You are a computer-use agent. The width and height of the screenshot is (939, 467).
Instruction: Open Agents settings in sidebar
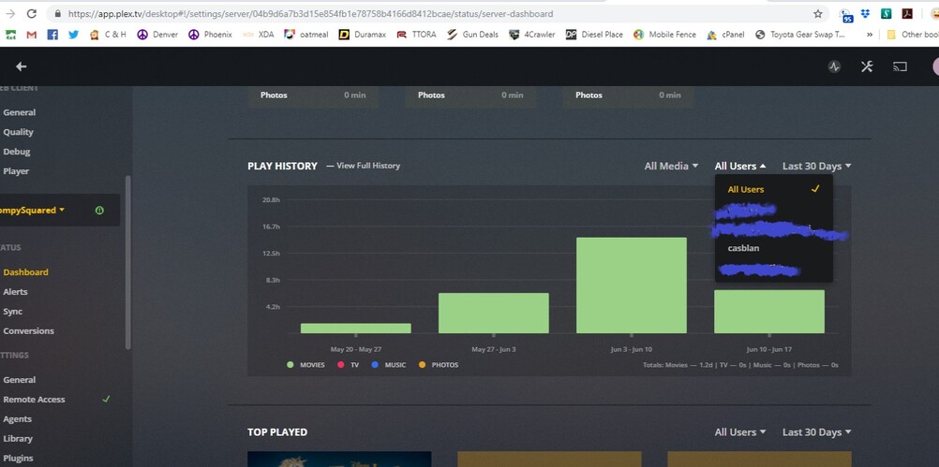point(18,419)
